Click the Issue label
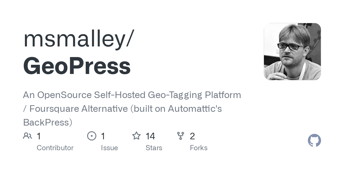The height and width of the screenshot is (172, 344). point(110,148)
